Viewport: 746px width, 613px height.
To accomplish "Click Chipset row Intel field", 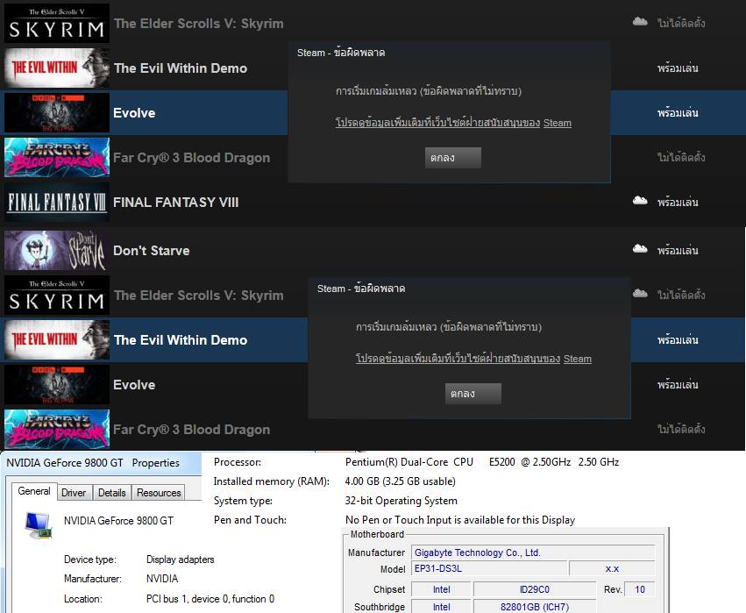I will click(x=441, y=589).
